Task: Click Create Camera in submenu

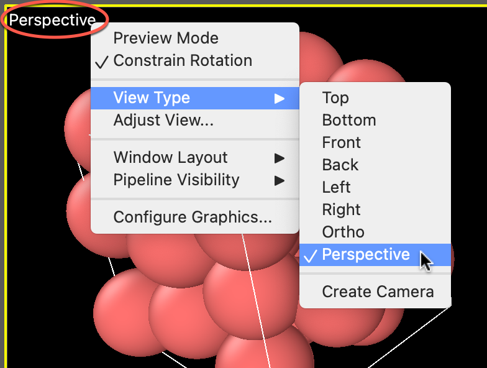Action: tap(378, 292)
